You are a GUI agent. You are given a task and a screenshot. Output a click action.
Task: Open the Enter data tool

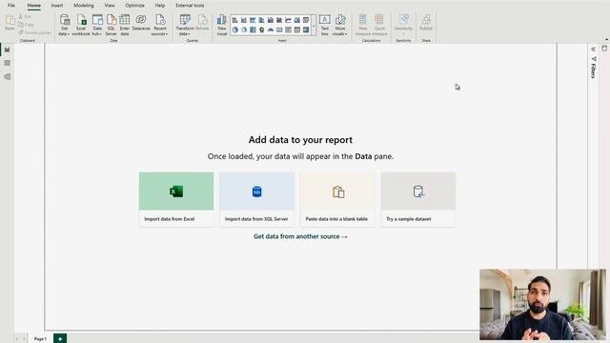point(125,25)
